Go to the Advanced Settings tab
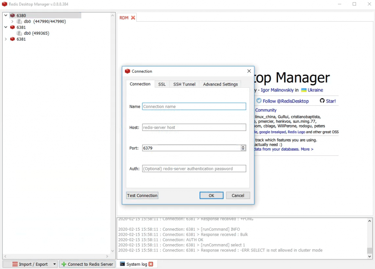Viewport: 375px width, 269px height. pos(220,84)
